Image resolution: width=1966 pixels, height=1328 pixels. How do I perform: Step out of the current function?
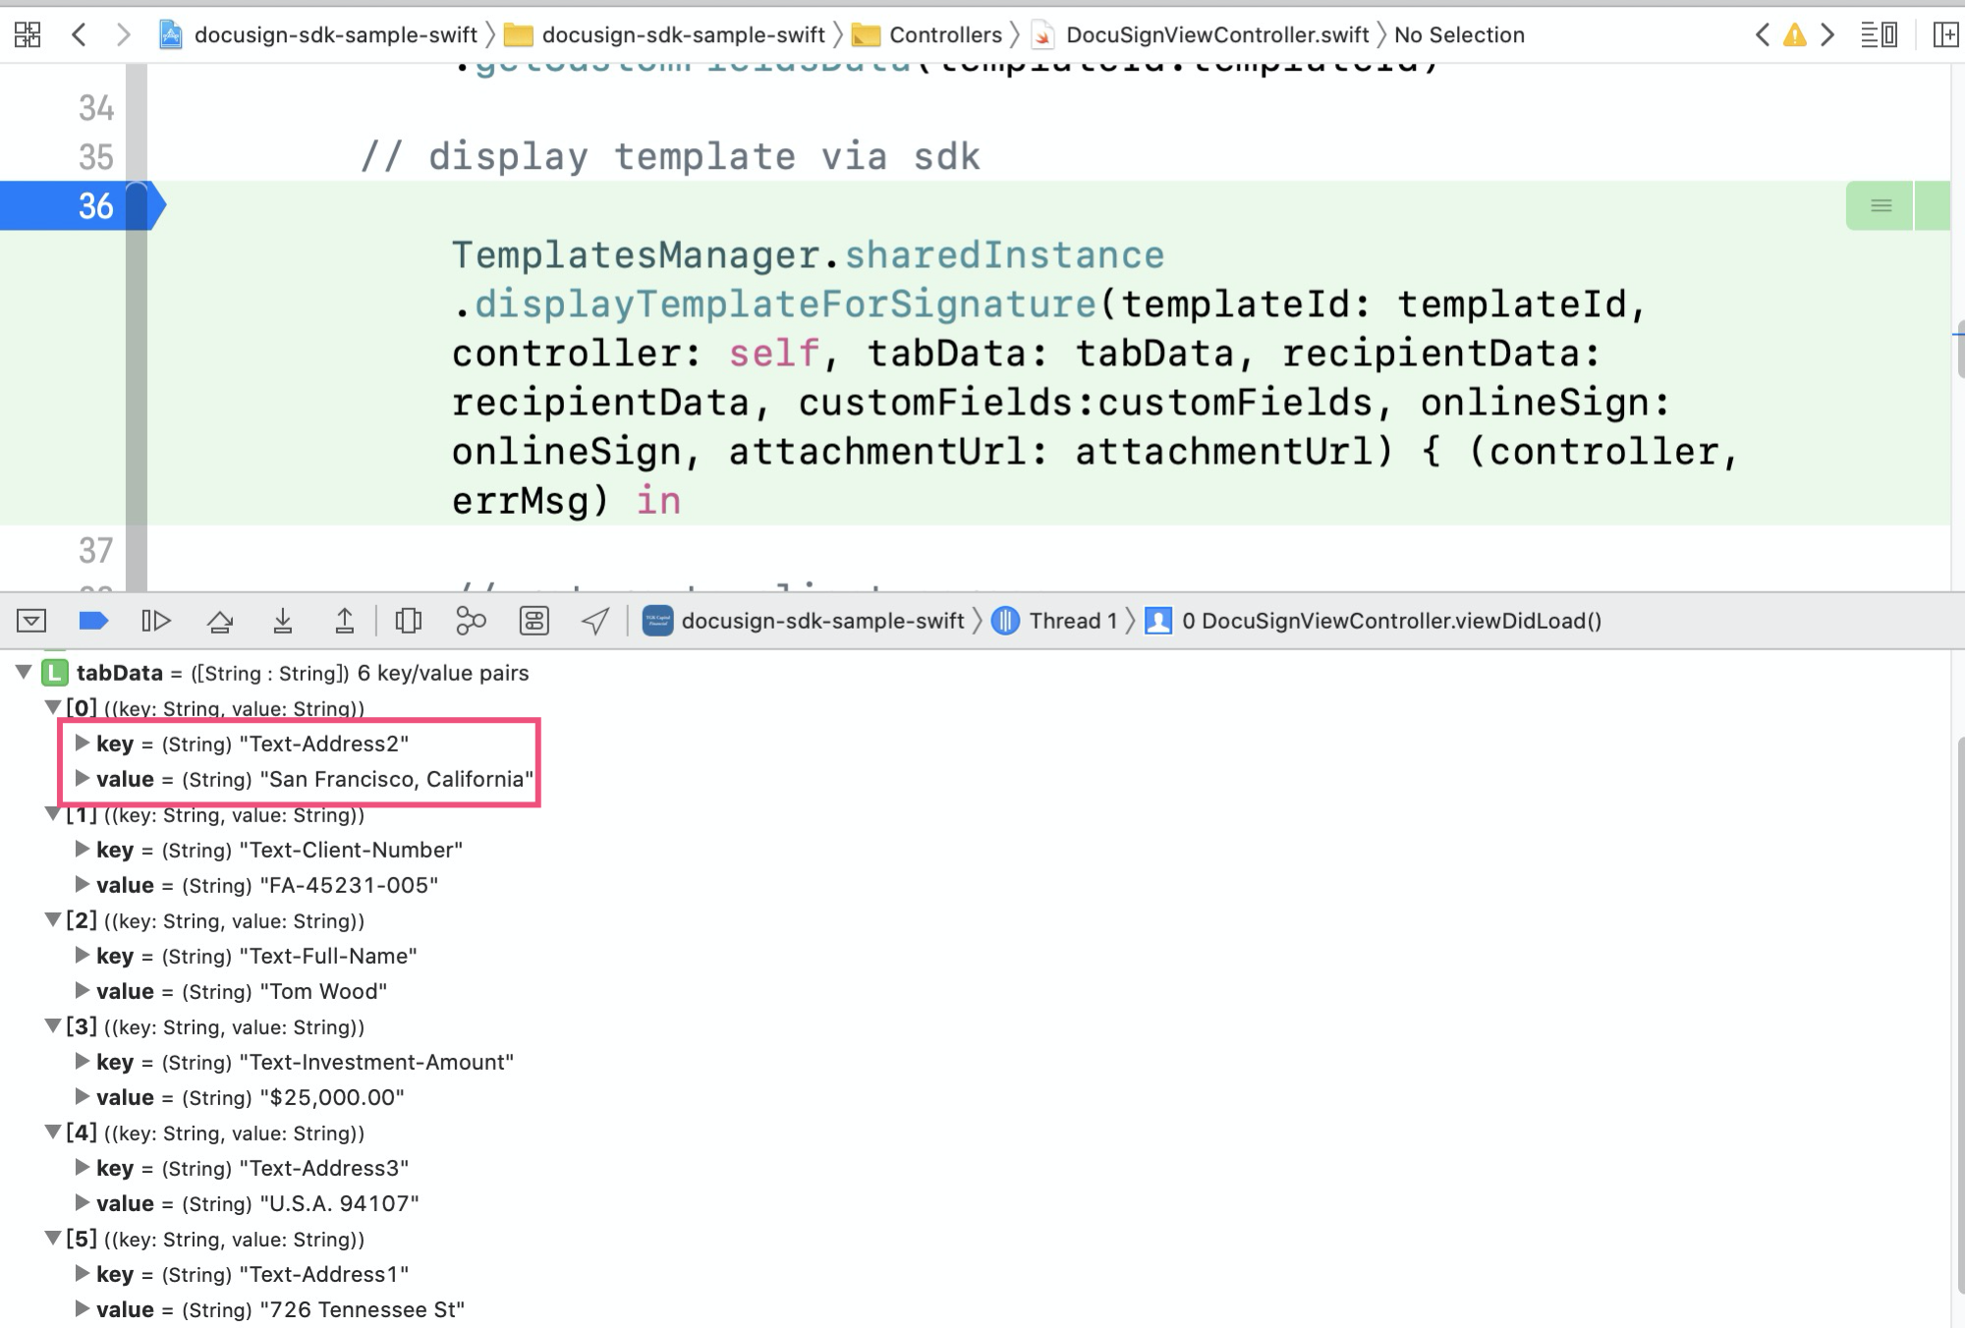point(345,621)
